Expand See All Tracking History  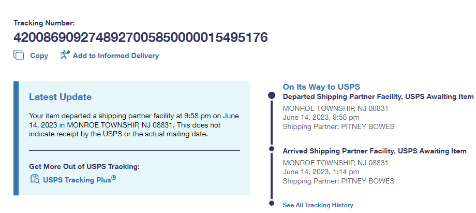(x=318, y=205)
